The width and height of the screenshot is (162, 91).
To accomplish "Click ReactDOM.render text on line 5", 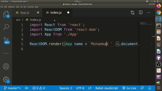I will point(46,44).
